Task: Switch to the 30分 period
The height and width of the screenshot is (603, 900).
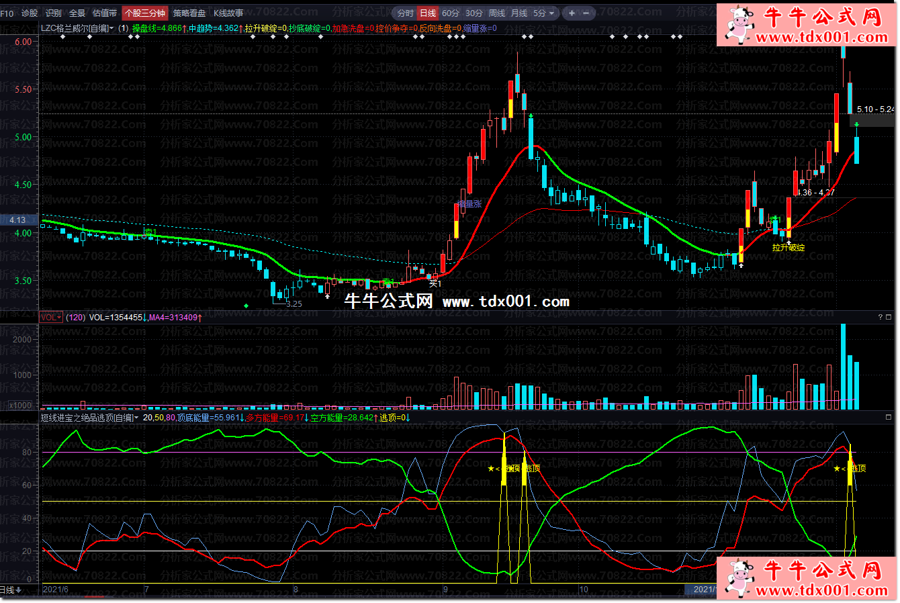Action: coord(474,13)
